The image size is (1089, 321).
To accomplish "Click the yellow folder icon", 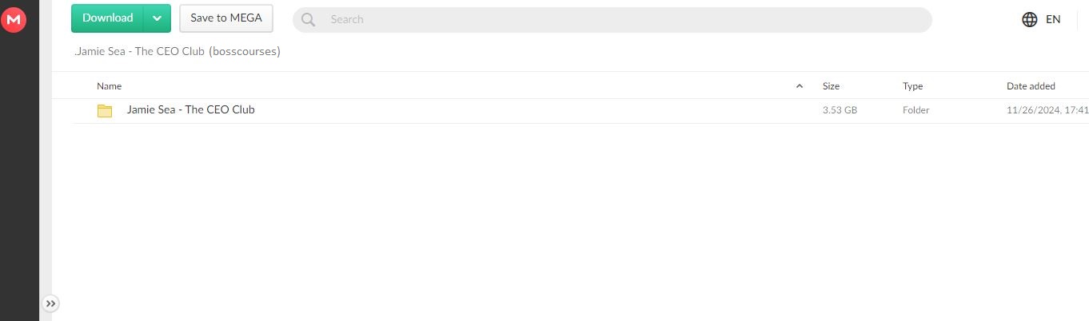I will click(105, 111).
